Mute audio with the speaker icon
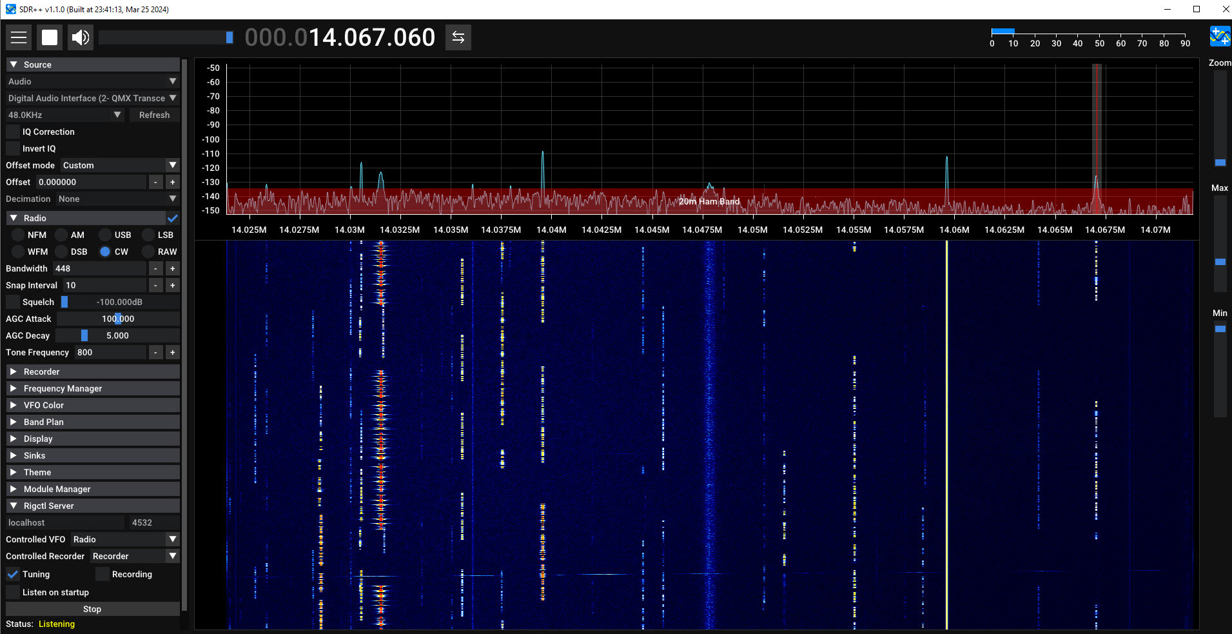 pos(80,37)
